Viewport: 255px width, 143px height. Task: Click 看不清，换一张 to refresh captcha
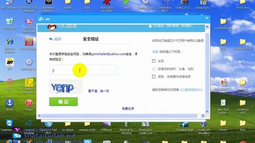pos(98,91)
